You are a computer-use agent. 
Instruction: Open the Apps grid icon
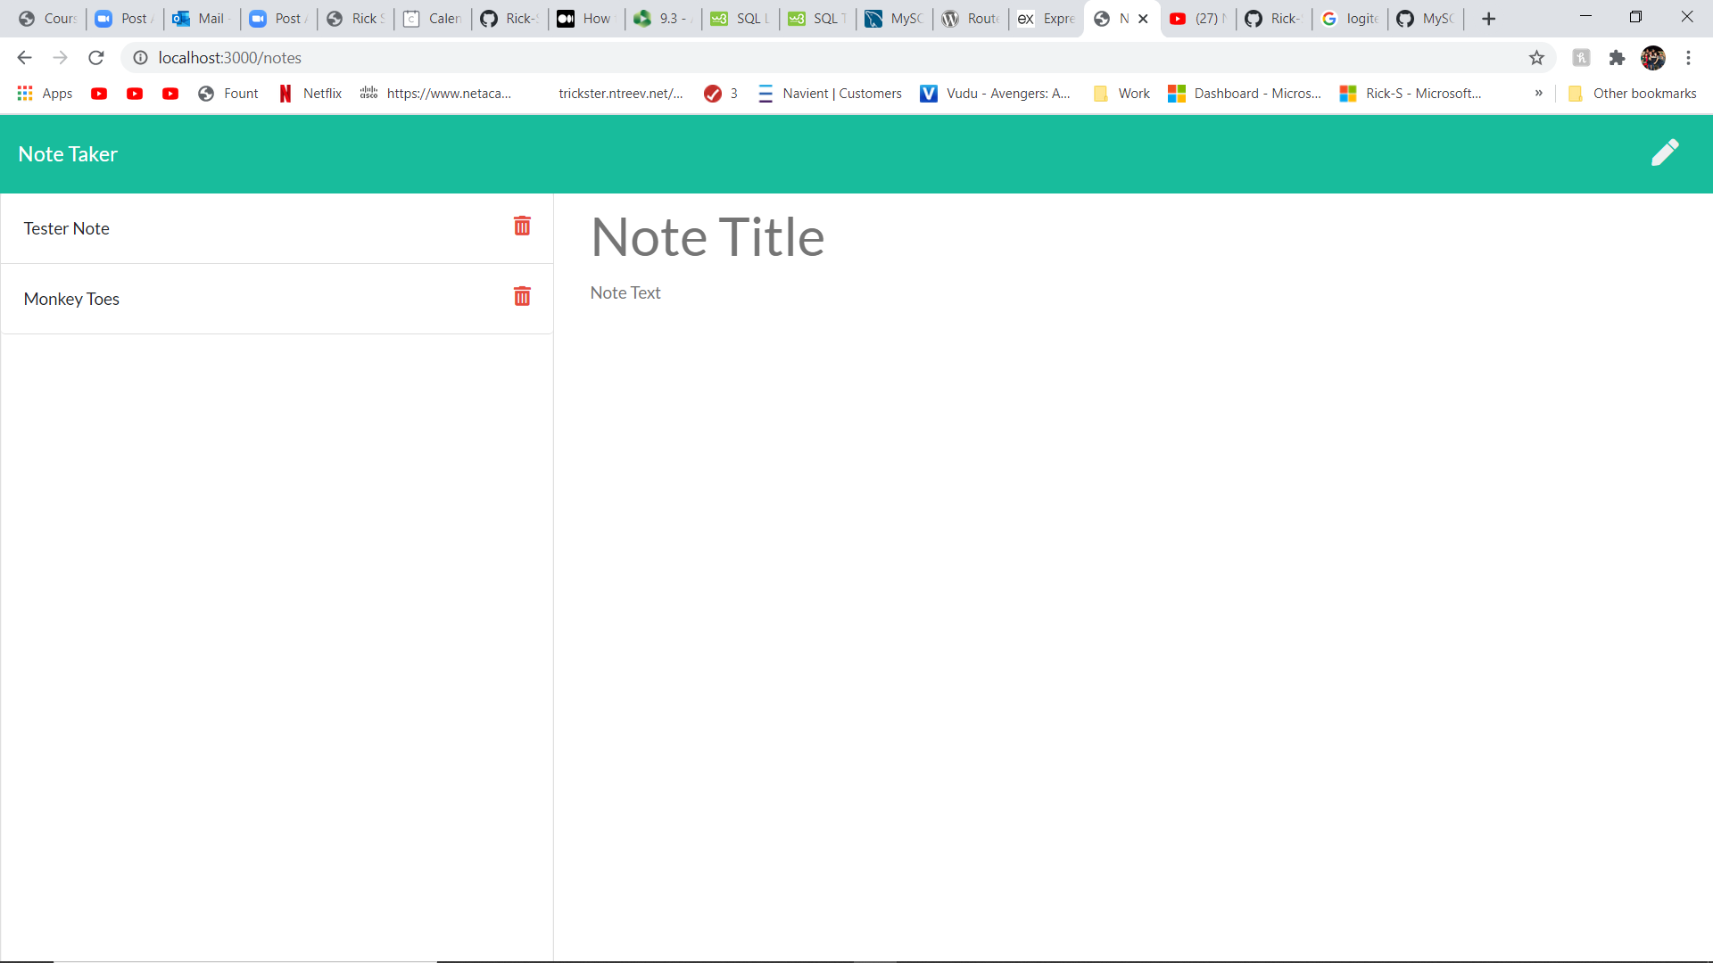tap(24, 93)
